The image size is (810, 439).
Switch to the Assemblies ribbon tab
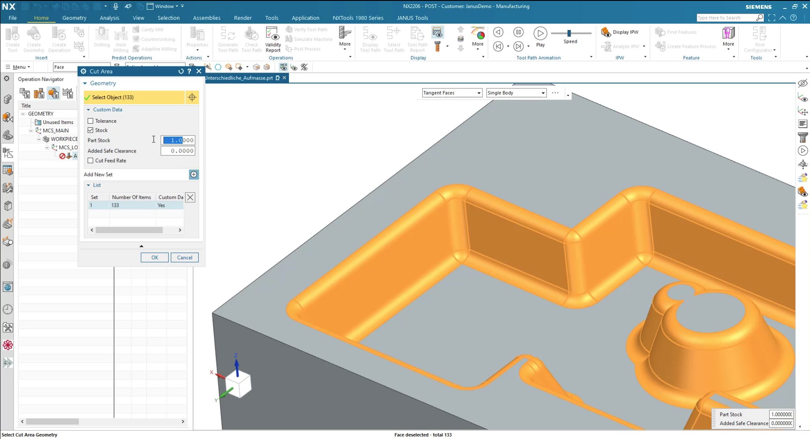pyautogui.click(x=207, y=18)
